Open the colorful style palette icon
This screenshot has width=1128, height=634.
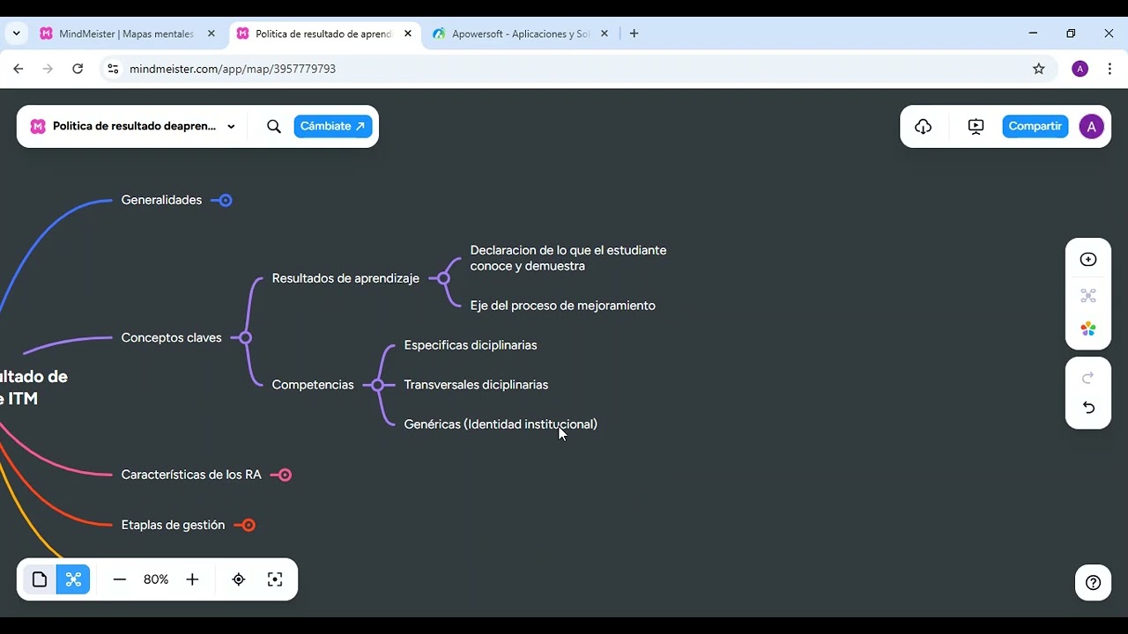tap(1088, 329)
